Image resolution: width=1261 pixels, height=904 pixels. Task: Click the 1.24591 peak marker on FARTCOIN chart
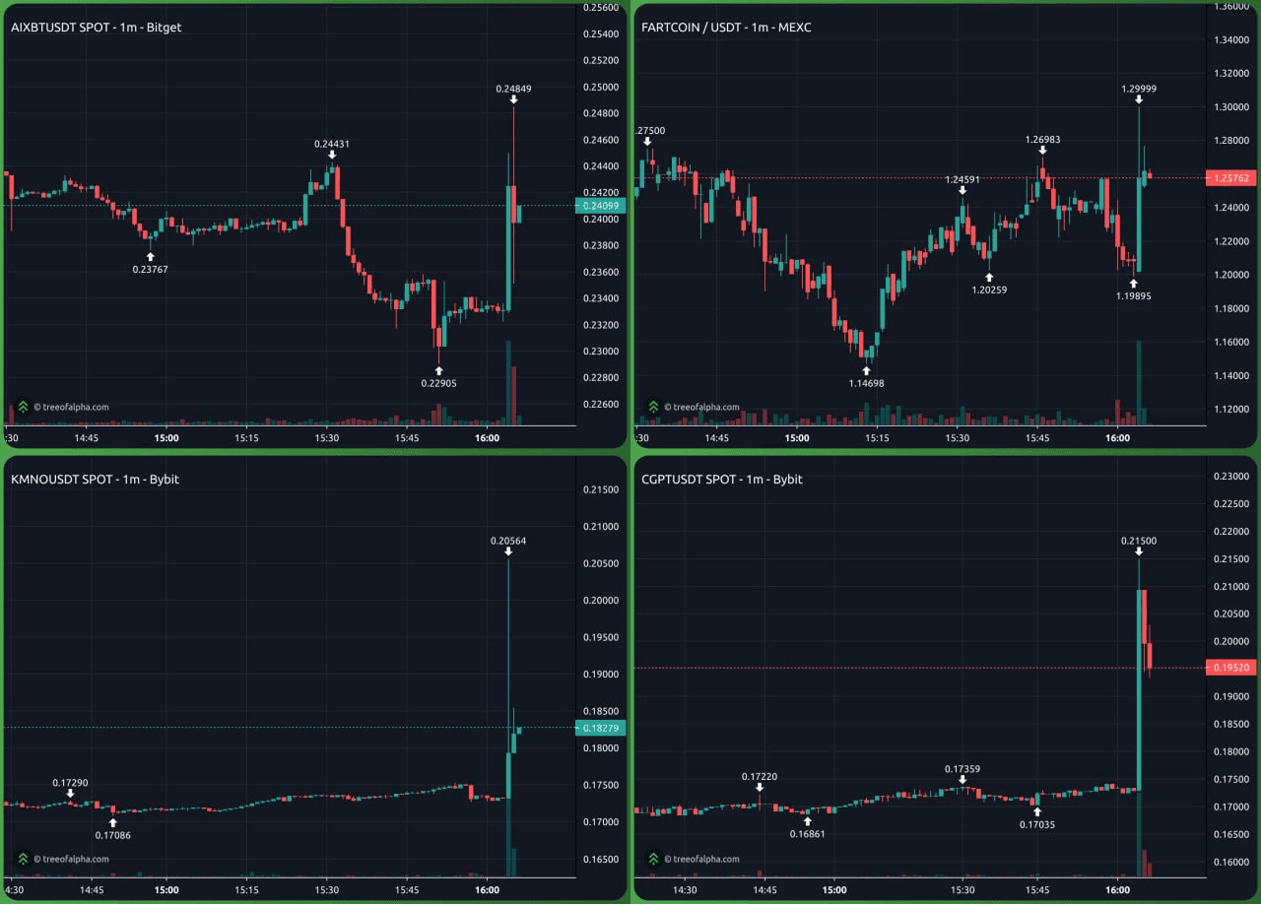point(962,179)
